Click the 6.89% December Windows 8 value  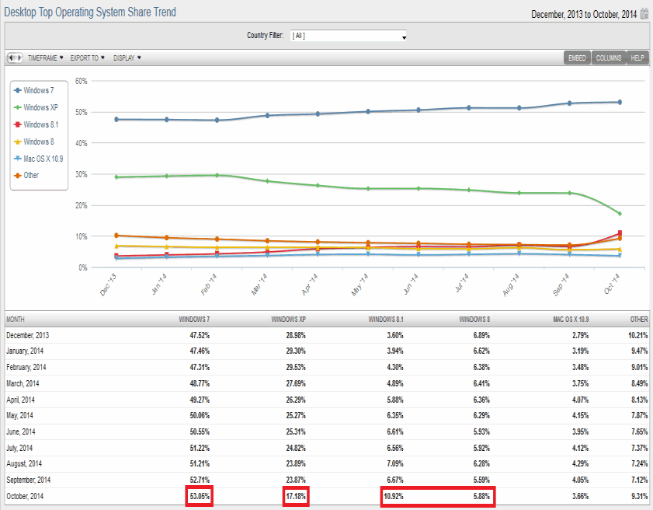[481, 335]
